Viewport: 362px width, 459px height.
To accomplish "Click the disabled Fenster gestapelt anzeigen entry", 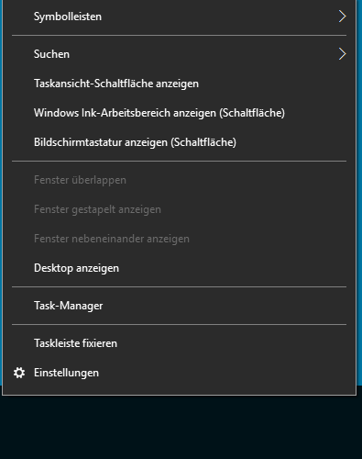I will pos(179,209).
